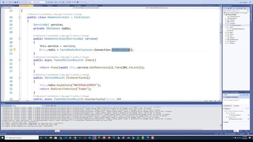Switch to the HomeController.cs editor tab
The image size is (253, 142).
click(25, 6)
